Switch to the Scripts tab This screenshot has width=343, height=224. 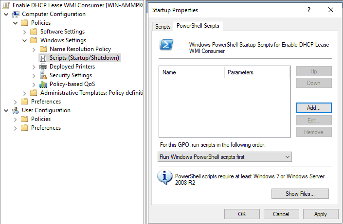(x=163, y=27)
